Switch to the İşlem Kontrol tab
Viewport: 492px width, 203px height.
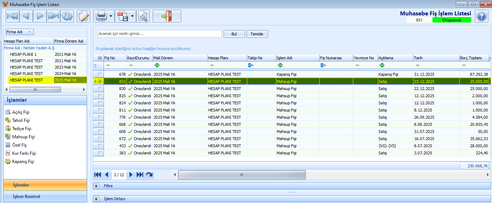point(26,197)
